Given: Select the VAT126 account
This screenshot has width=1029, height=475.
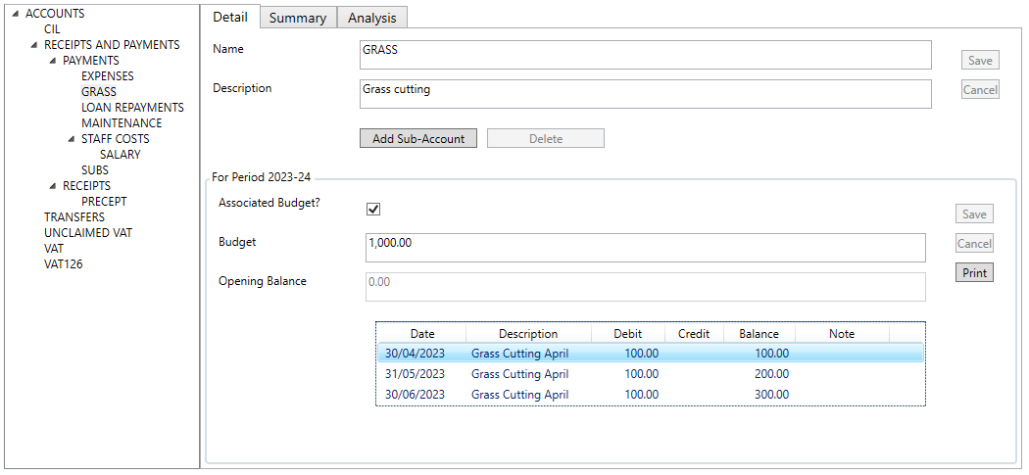Looking at the screenshot, I should (x=63, y=264).
